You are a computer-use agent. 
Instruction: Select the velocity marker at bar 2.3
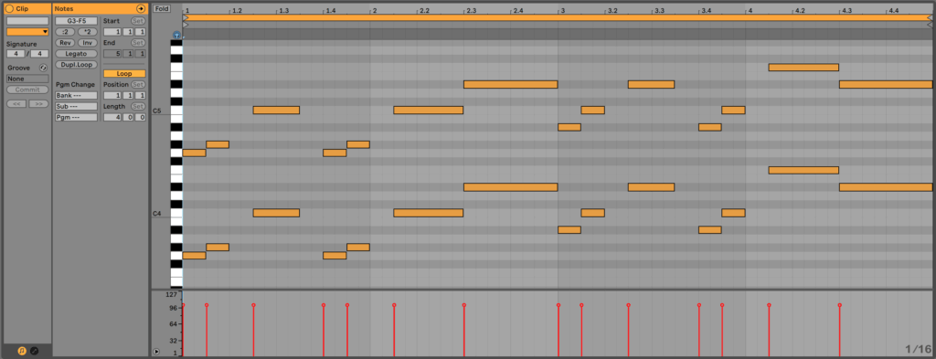click(x=463, y=305)
